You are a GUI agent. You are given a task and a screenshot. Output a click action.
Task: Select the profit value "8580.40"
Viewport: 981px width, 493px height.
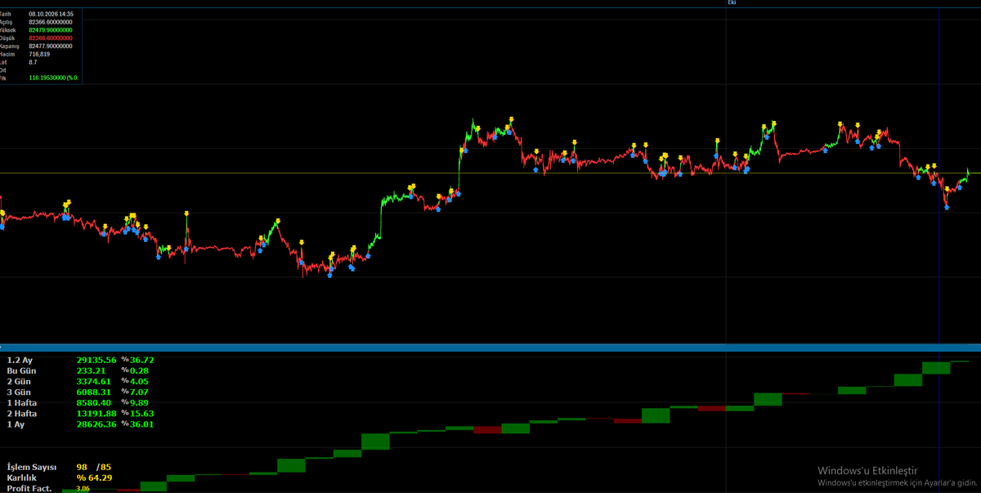point(93,402)
